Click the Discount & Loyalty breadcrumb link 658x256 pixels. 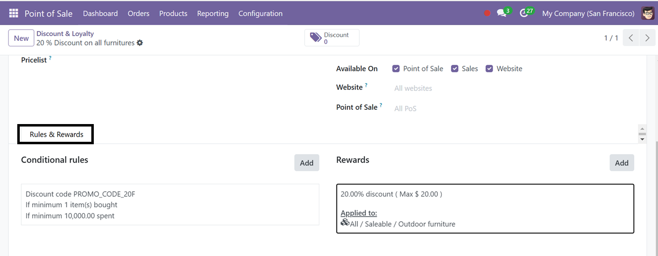(x=65, y=33)
